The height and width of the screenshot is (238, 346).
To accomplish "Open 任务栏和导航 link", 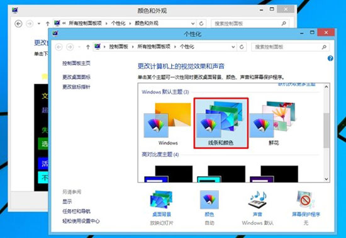I will tap(76, 212).
